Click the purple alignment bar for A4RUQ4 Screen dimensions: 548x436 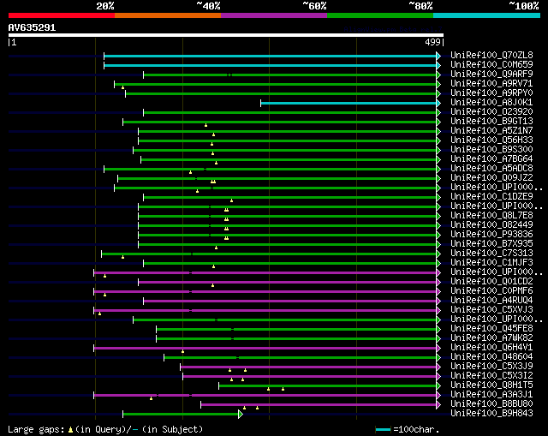[290, 301]
